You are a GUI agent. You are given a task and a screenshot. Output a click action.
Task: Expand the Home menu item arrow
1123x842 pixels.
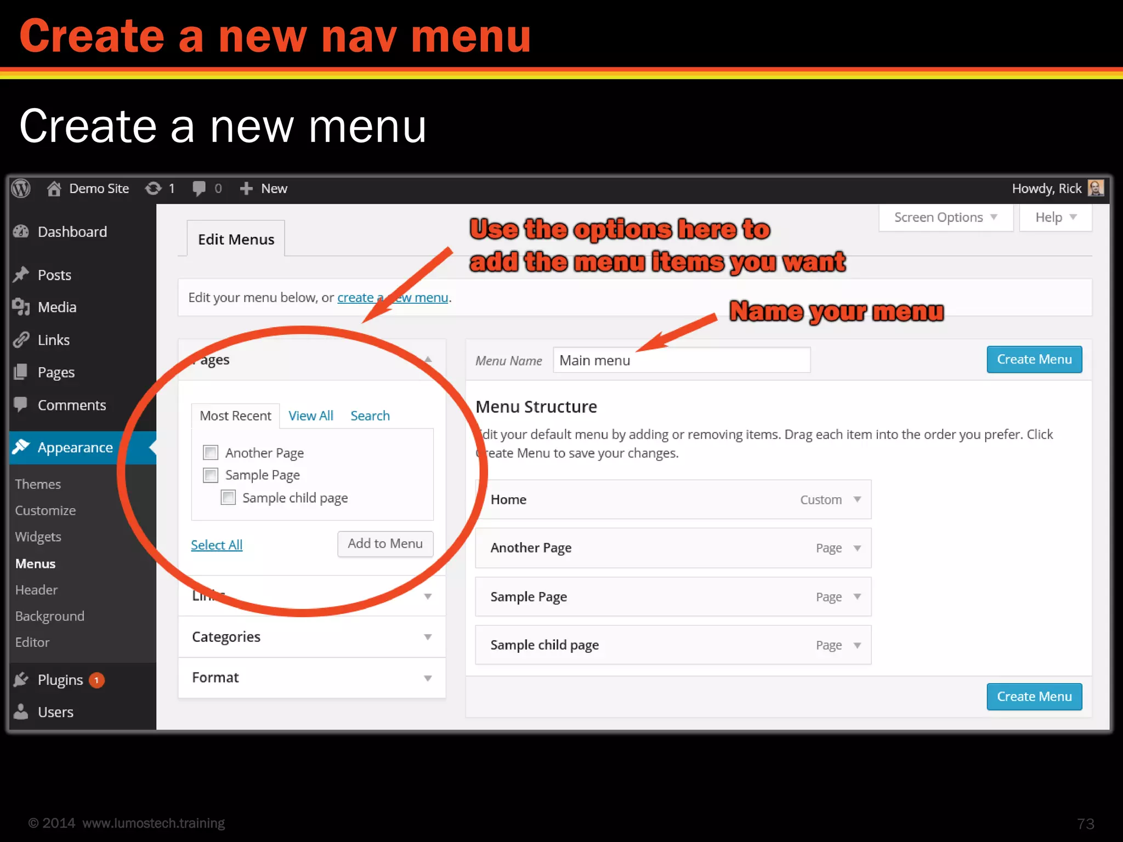coord(857,499)
